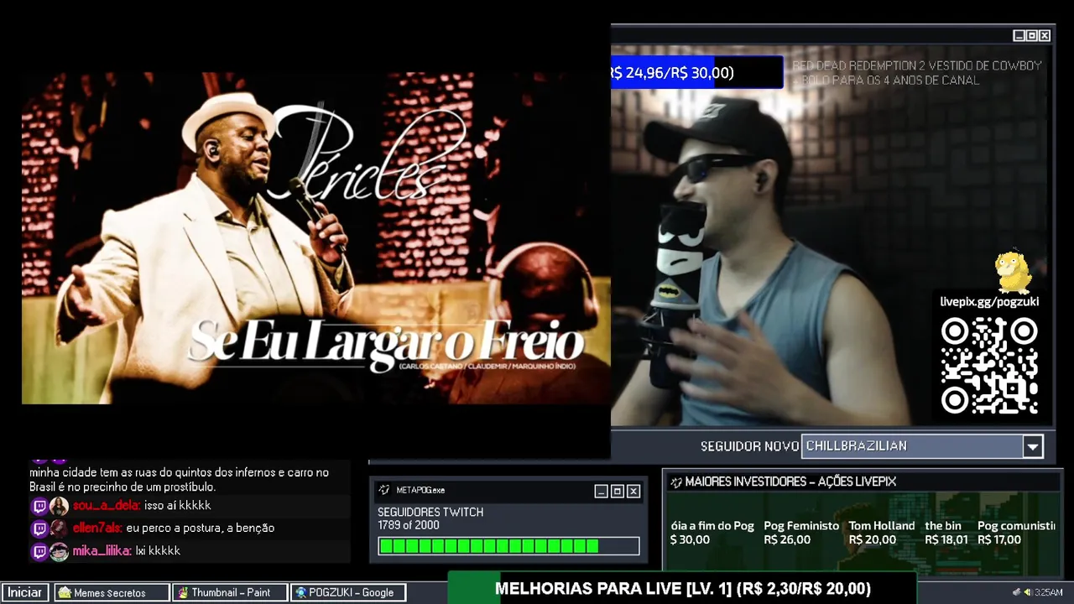This screenshot has height=604, width=1074.
Task: Close the webcam window
Action: click(x=1045, y=35)
